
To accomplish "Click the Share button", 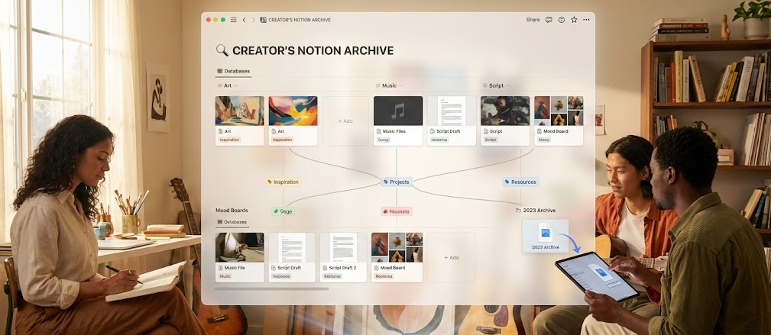I will [x=533, y=20].
